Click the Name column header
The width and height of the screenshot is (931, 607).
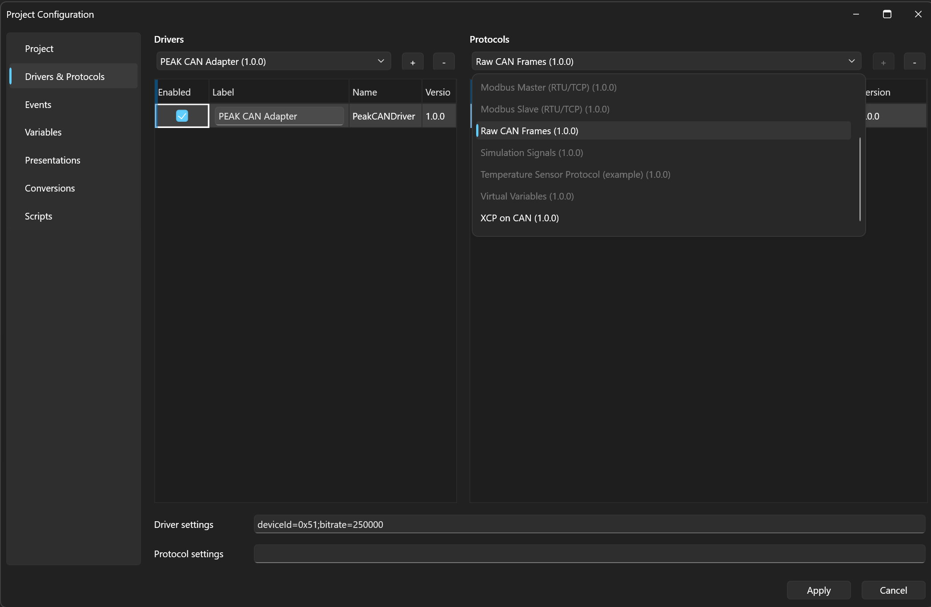click(x=385, y=92)
